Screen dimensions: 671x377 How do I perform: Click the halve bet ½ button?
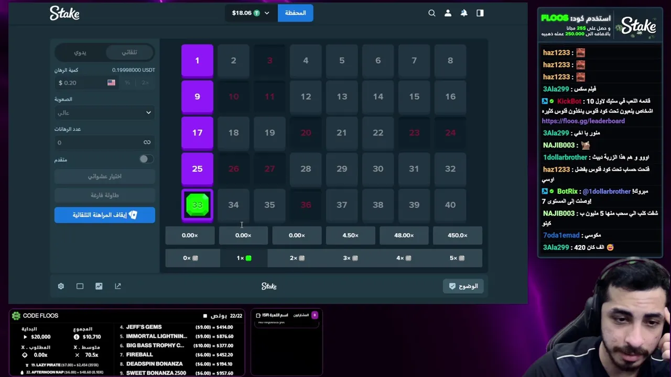(127, 83)
